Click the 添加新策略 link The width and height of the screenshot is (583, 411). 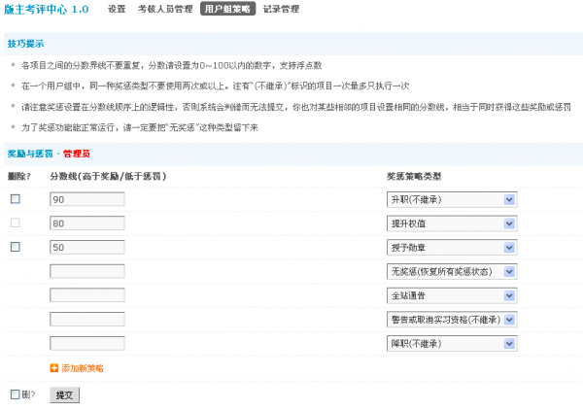(83, 368)
